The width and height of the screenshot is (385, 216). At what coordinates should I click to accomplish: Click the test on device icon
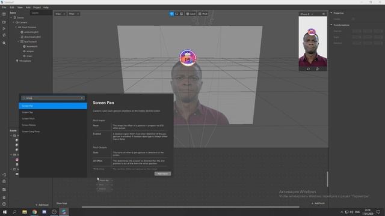(x=4, y=175)
